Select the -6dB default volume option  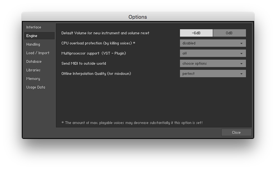pos(196,33)
